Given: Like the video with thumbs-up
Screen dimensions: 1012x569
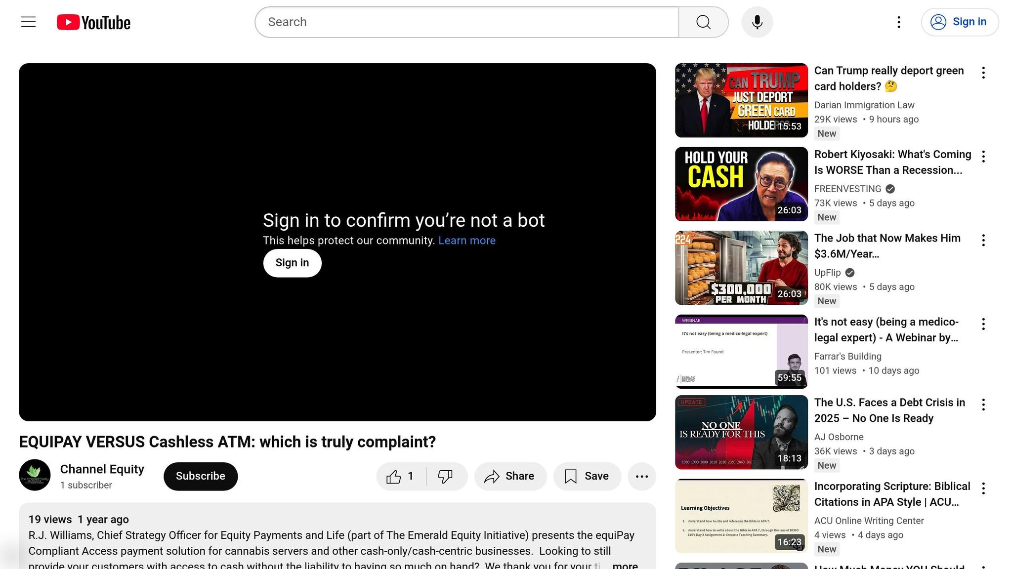Looking at the screenshot, I should pos(401,476).
